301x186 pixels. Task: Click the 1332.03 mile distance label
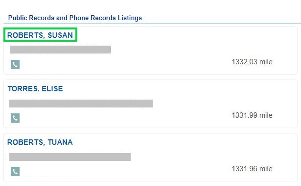point(252,62)
